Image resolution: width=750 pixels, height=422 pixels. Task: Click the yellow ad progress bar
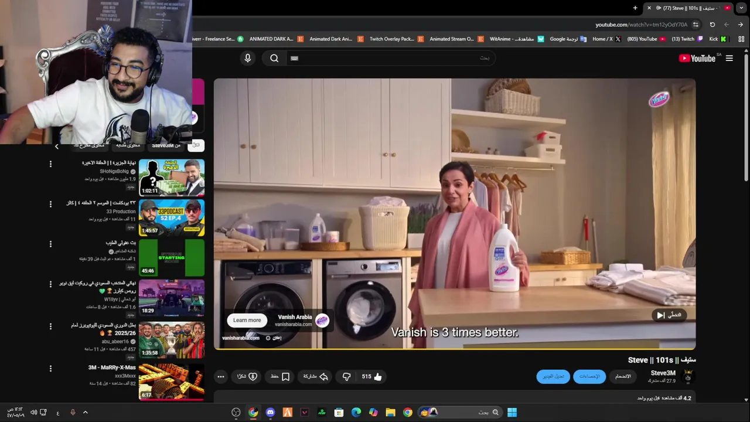pos(455,348)
